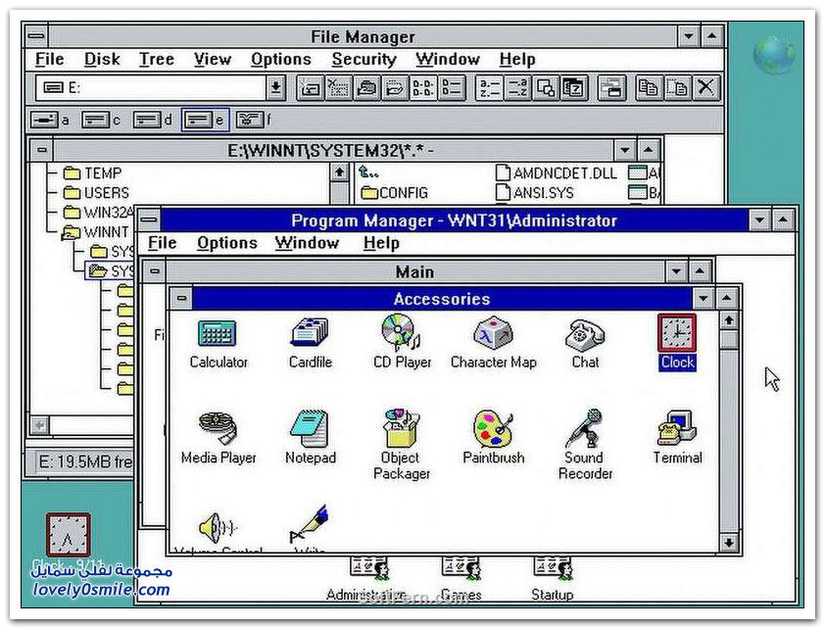Viewport: 825px width, 629px height.
Task: Select drive a in the drive bar
Action: 50,120
